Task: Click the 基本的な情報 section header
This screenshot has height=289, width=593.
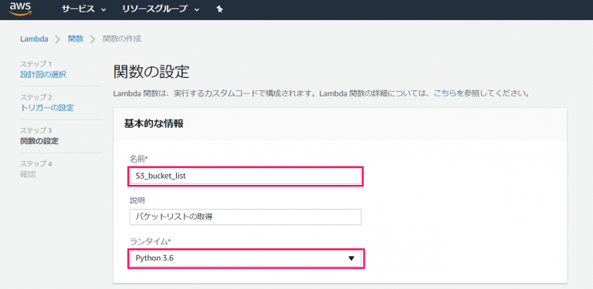Action: click(154, 124)
